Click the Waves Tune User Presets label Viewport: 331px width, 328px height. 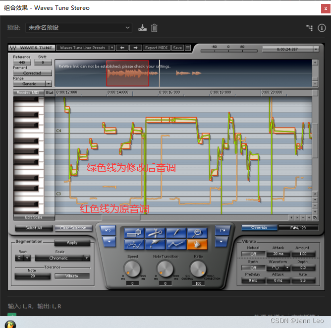[x=82, y=48]
